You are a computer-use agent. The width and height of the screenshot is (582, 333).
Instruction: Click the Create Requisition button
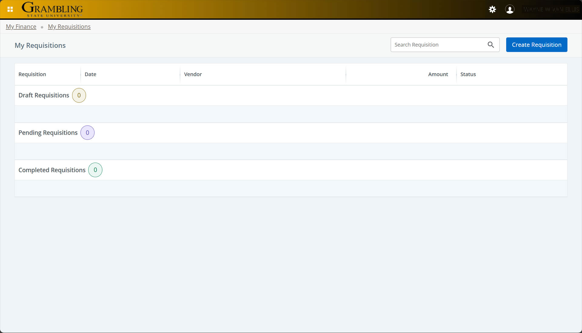click(x=536, y=45)
